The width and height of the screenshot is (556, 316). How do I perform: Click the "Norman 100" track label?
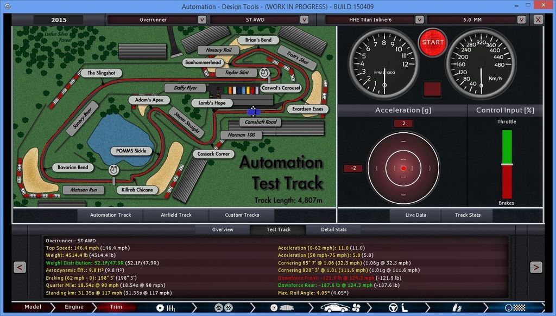click(242, 135)
